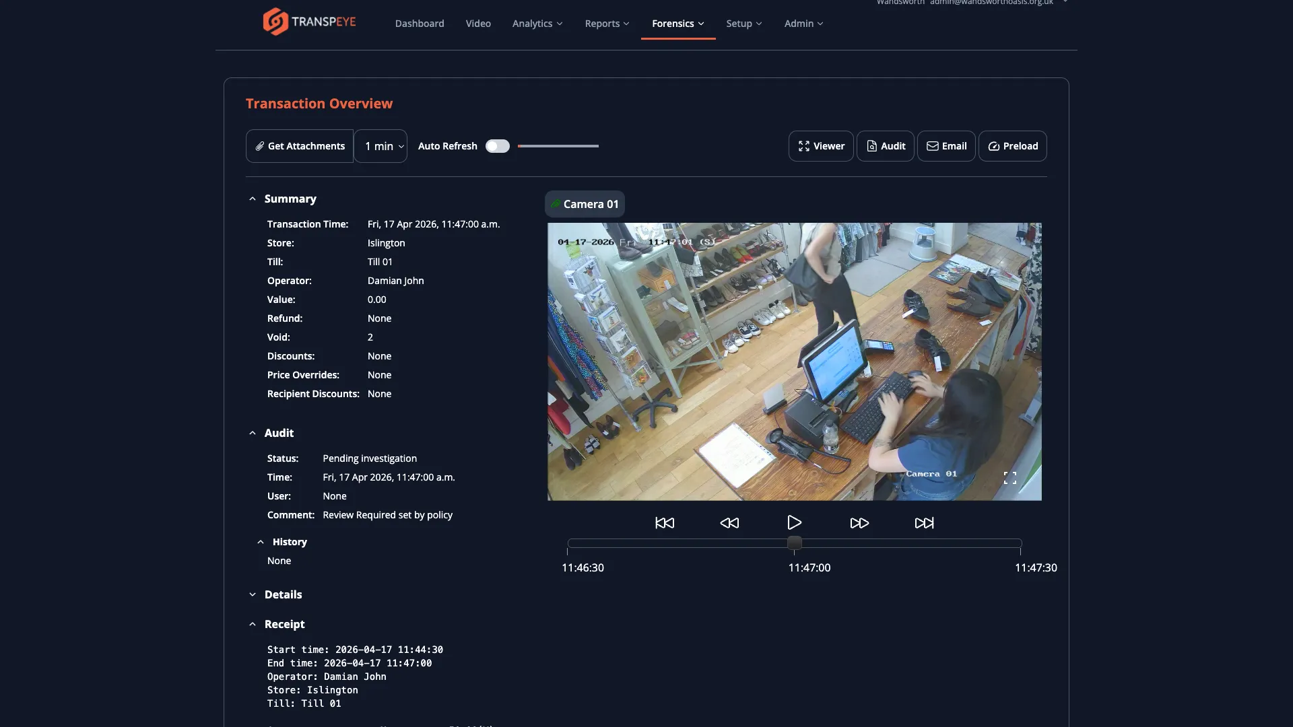Open fullscreen view of Camera 01 footage

tap(1010, 477)
